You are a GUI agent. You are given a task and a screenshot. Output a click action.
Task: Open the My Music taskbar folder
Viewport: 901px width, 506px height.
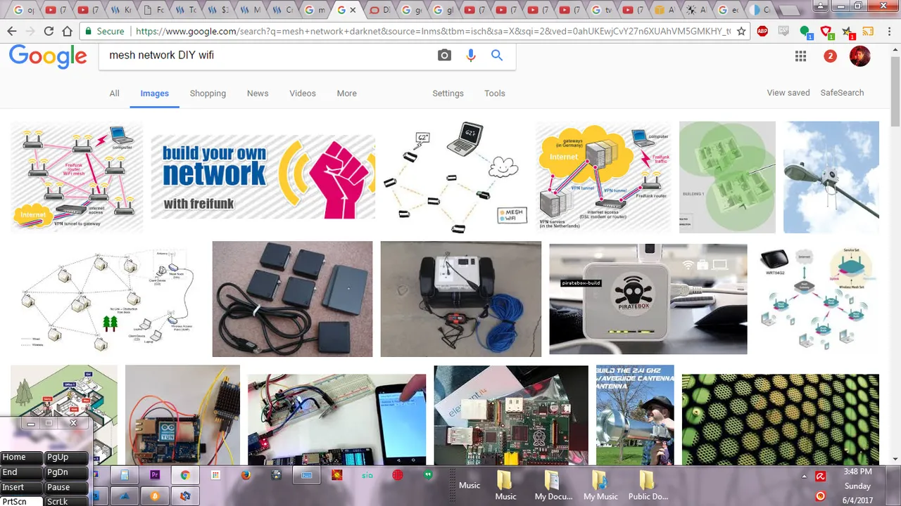coord(600,485)
